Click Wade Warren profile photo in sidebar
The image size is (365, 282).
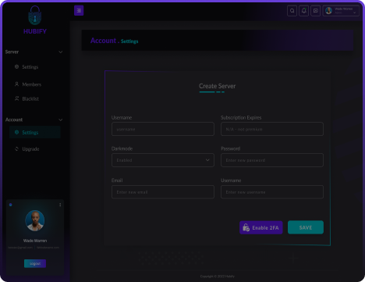(35, 220)
